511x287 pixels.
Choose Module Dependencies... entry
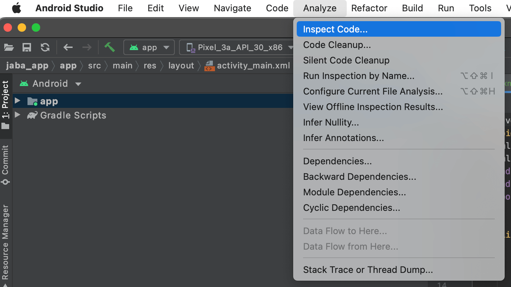pos(399,192)
